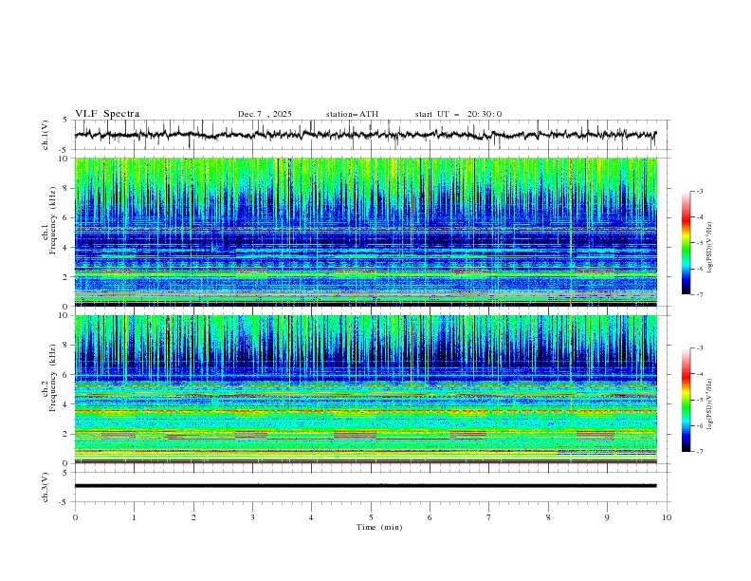Click the ch.2 frequency tick "6"
Image resolution: width=751 pixels, height=581 pixels.
click(67, 375)
